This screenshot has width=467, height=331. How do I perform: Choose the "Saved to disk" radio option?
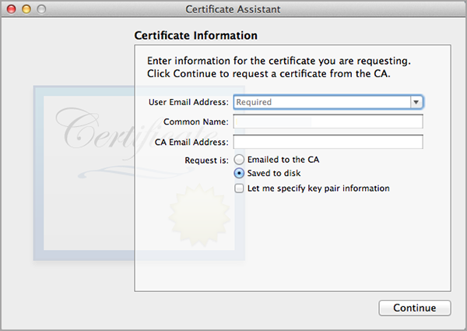pyautogui.click(x=240, y=174)
